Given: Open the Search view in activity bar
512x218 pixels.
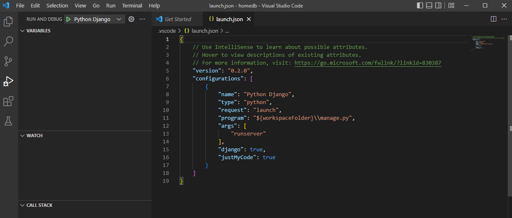Looking at the screenshot, I should coord(8,41).
